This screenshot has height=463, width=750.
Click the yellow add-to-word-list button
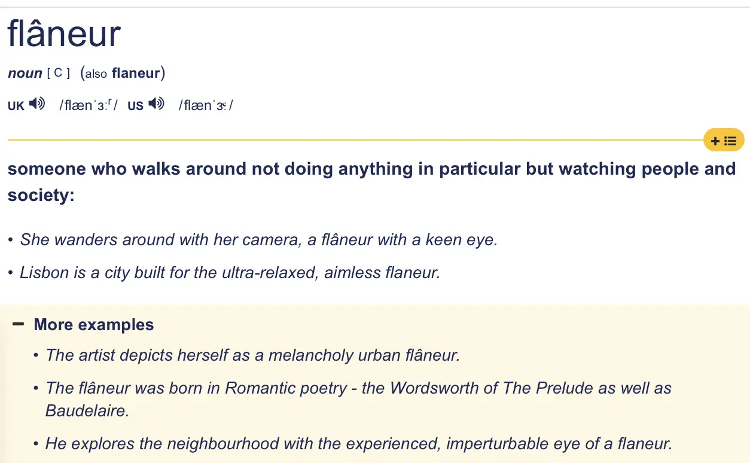[724, 141]
